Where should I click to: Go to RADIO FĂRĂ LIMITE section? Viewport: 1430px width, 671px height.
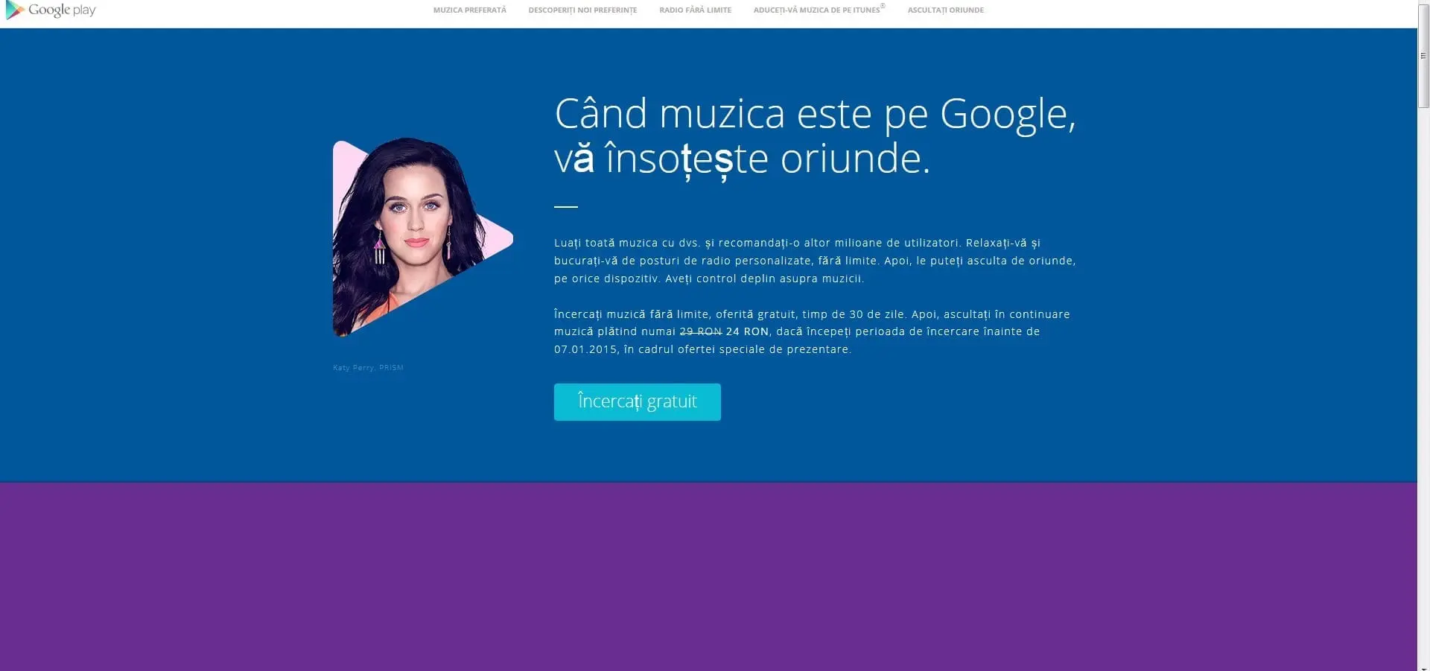pyautogui.click(x=695, y=10)
